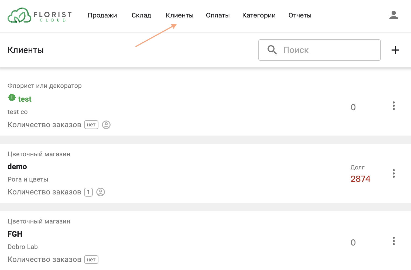The width and height of the screenshot is (411, 270).
Task: Open the test client link
Action: pyautogui.click(x=25, y=99)
